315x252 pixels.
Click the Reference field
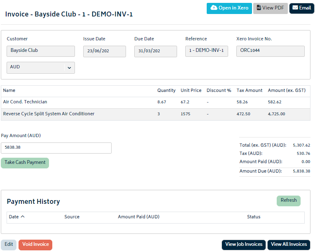(x=206, y=51)
